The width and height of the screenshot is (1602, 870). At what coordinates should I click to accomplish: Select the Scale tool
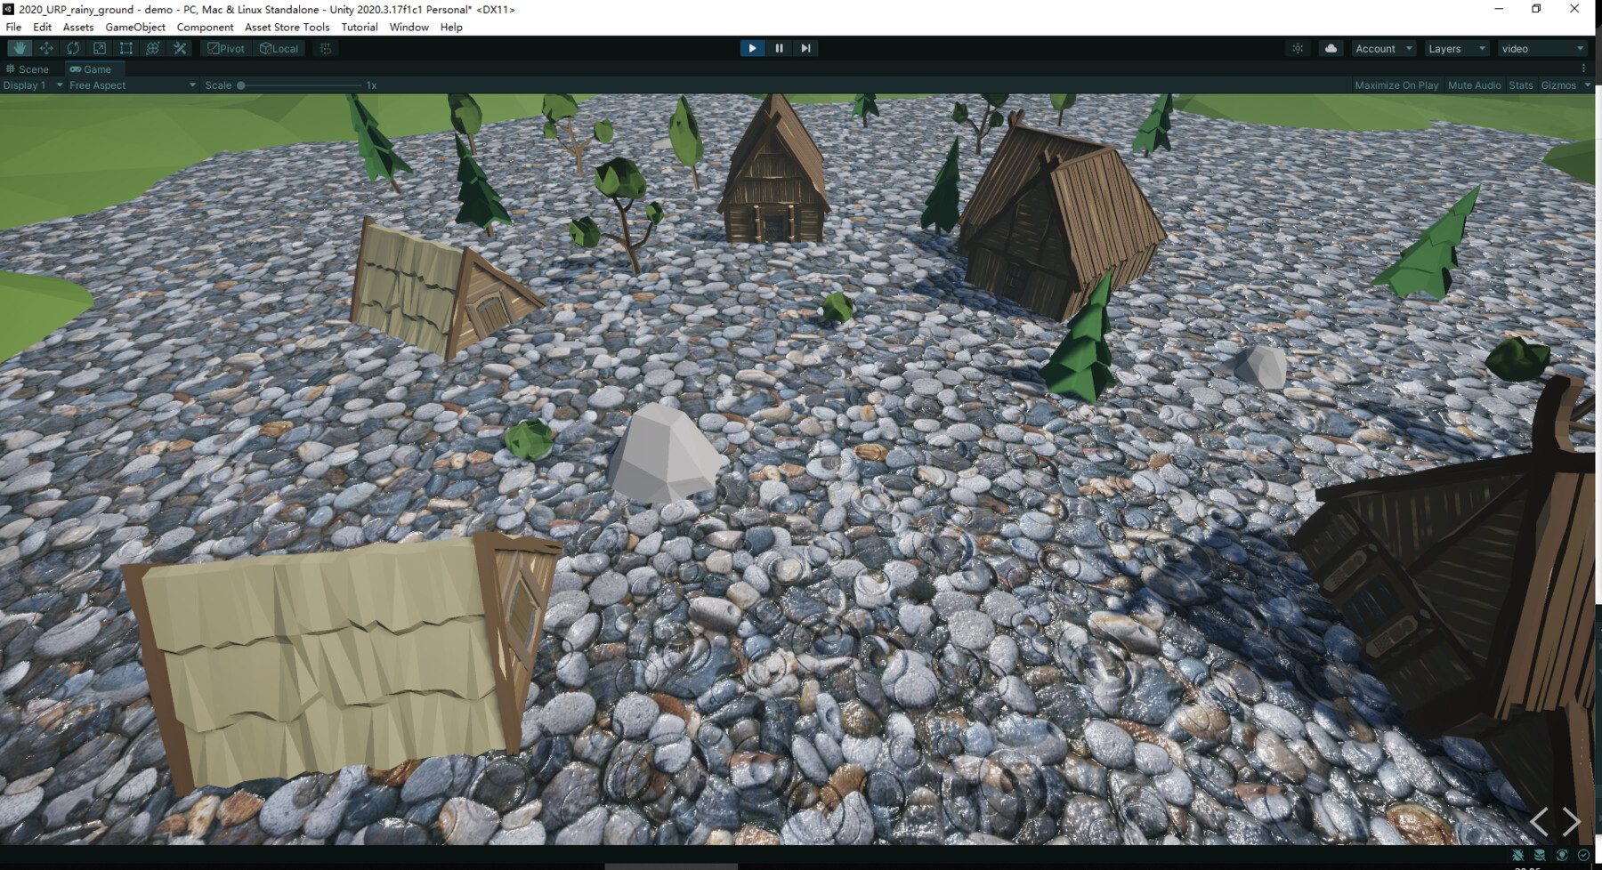(x=99, y=48)
